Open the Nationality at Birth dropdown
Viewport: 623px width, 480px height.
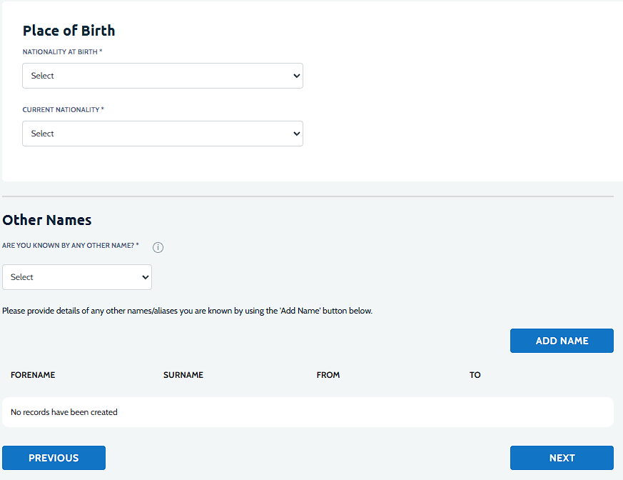pyautogui.click(x=162, y=76)
